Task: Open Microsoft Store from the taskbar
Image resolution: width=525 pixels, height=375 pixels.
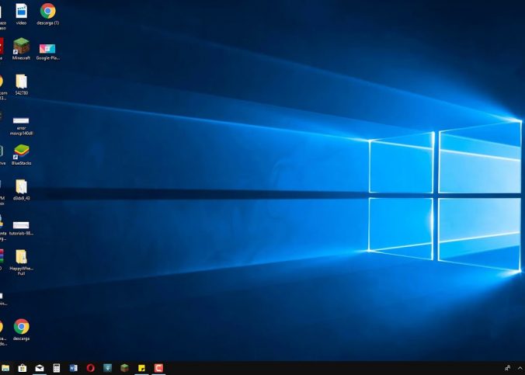Action: tap(23, 368)
